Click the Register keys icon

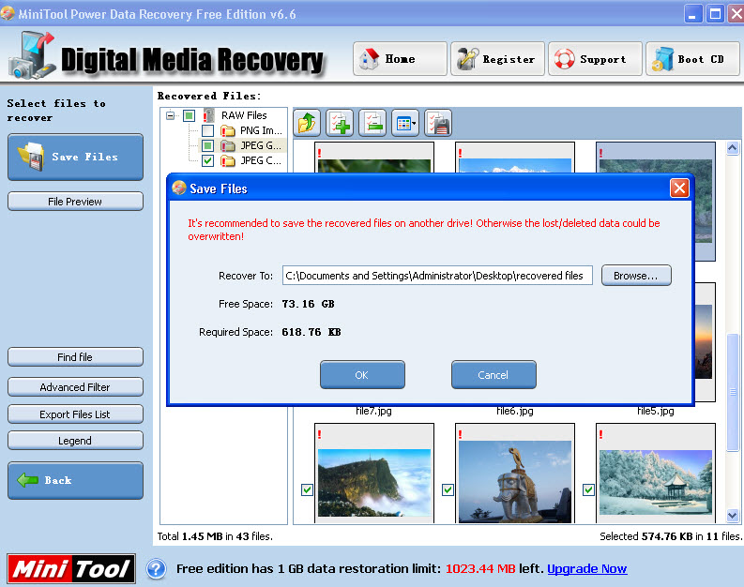click(467, 59)
